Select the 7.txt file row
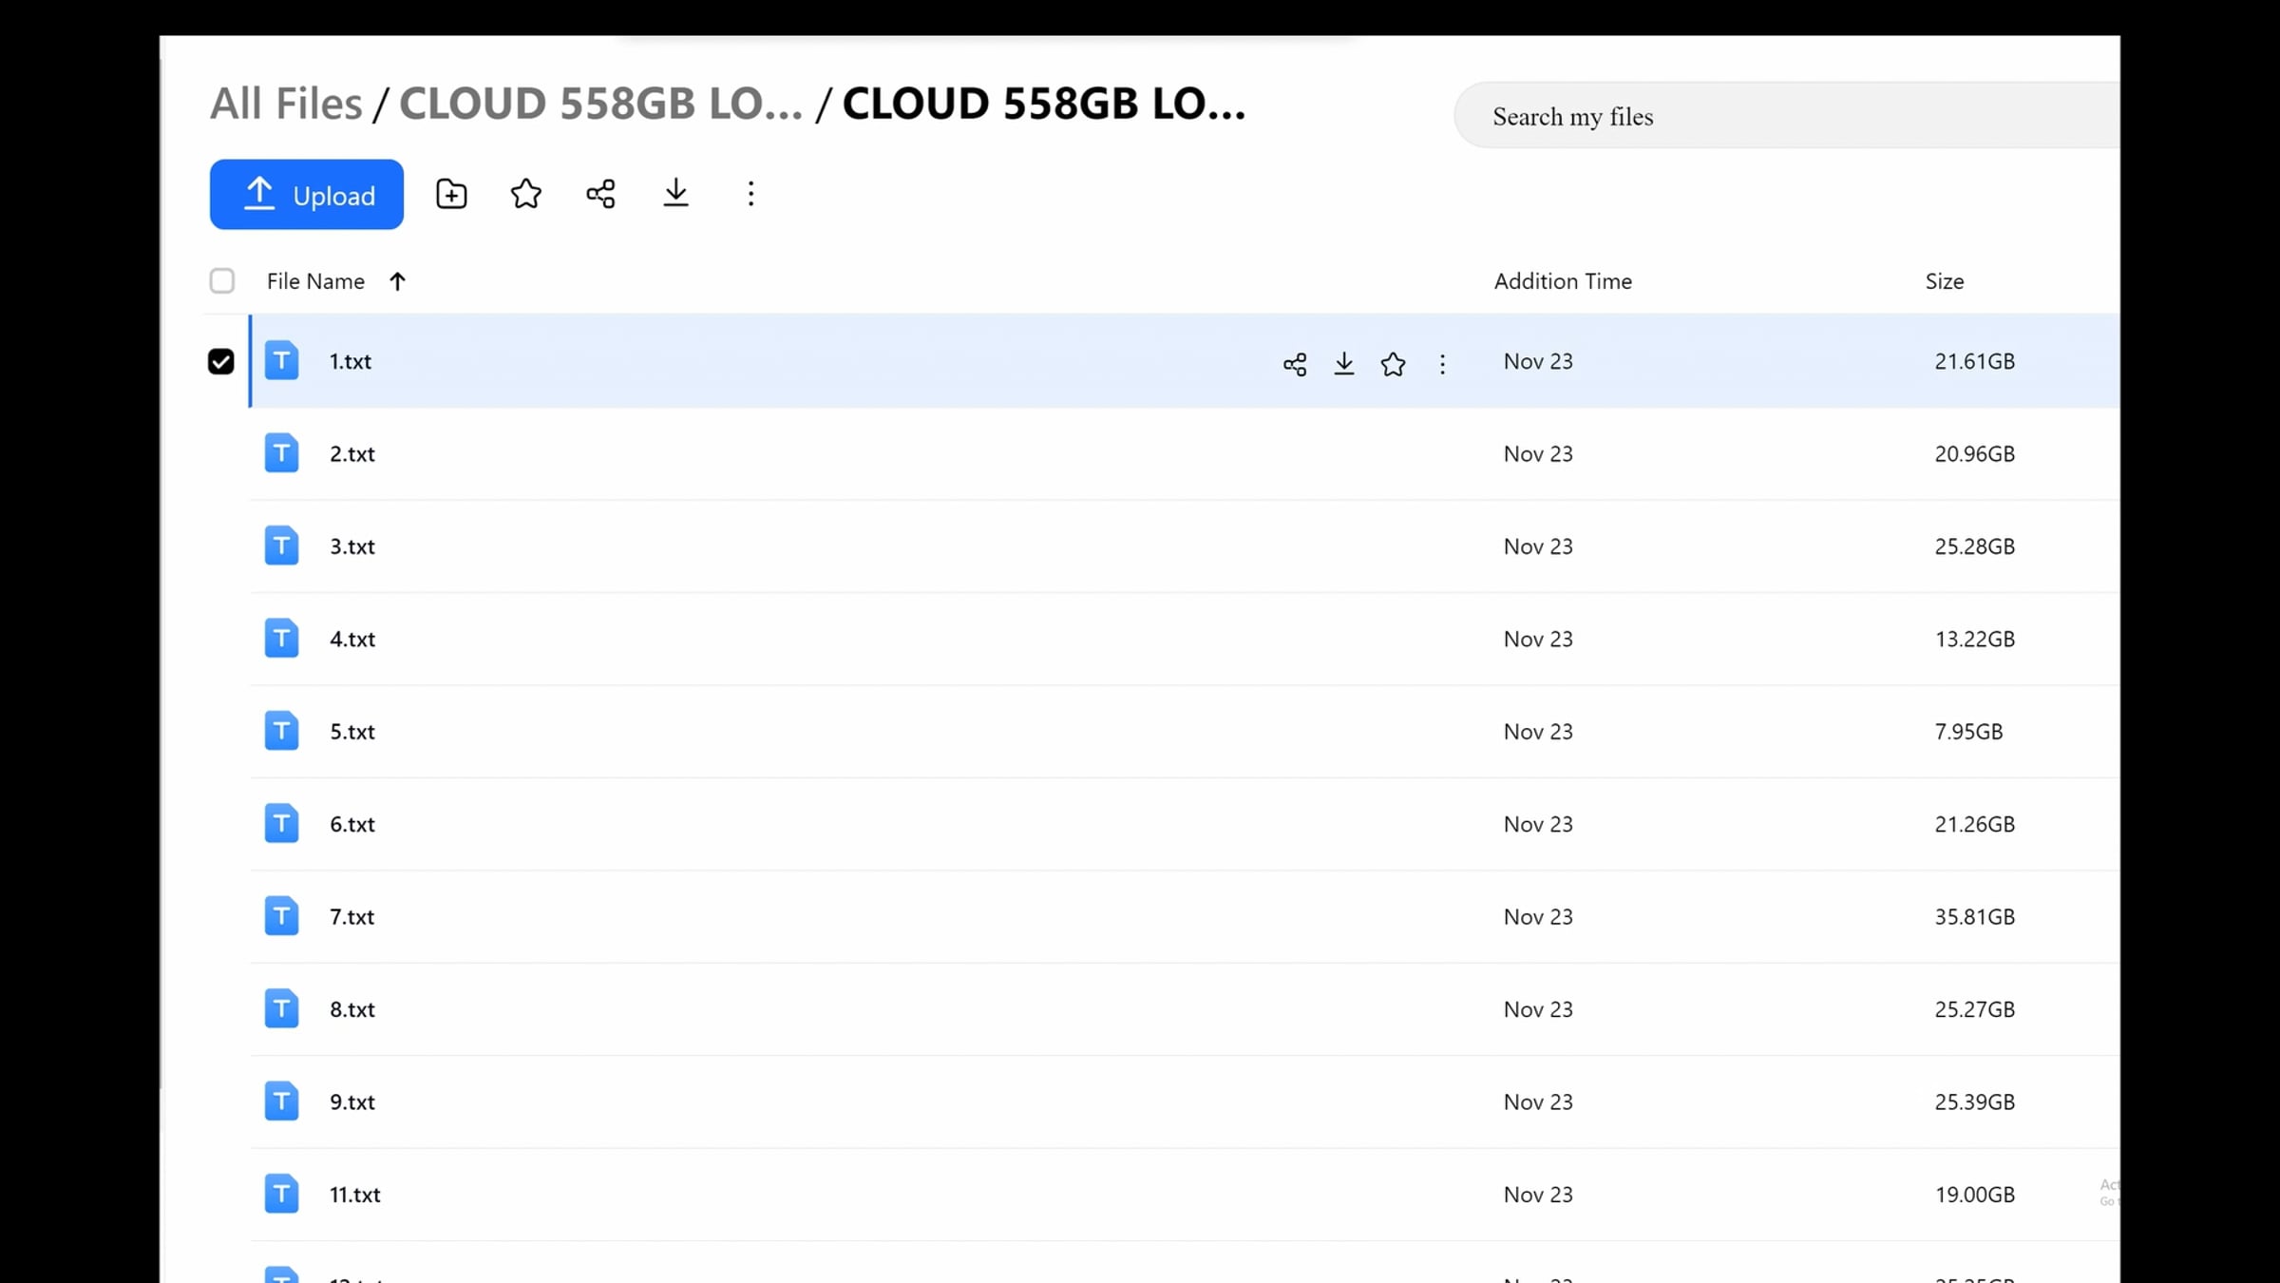The width and height of the screenshot is (2280, 1283). point(1185,917)
